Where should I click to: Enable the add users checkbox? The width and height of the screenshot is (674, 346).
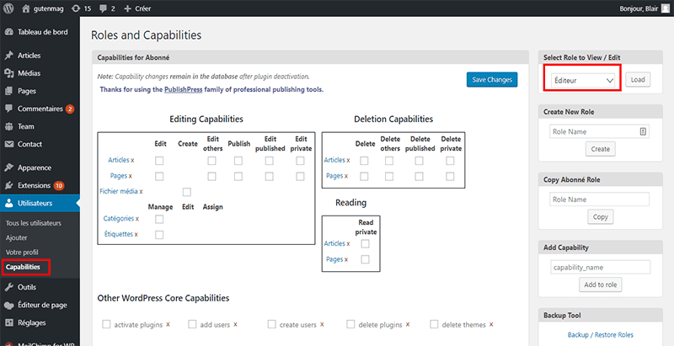pos(192,324)
